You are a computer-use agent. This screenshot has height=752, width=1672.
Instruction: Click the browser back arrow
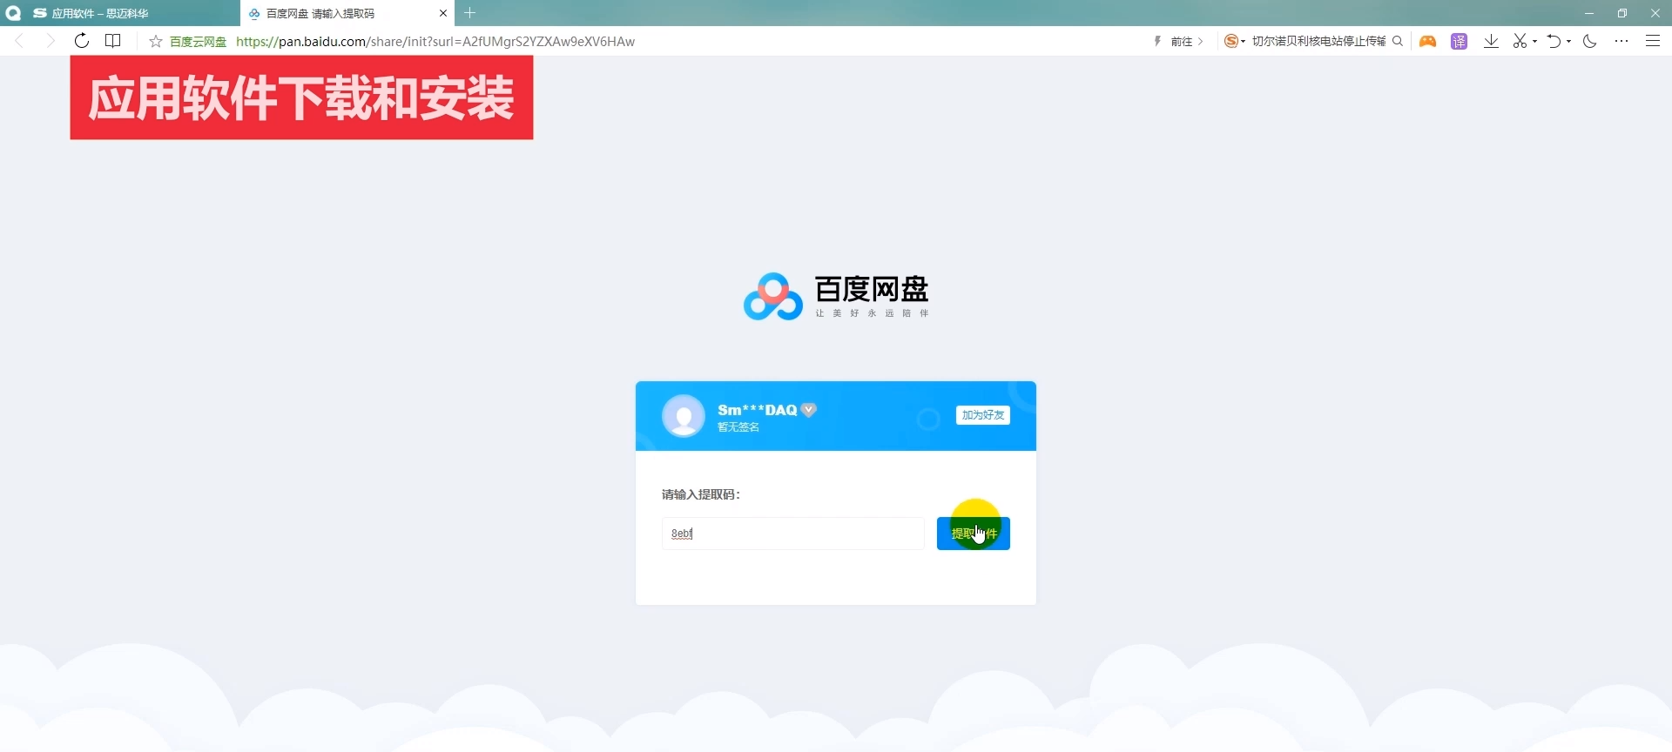coord(19,41)
